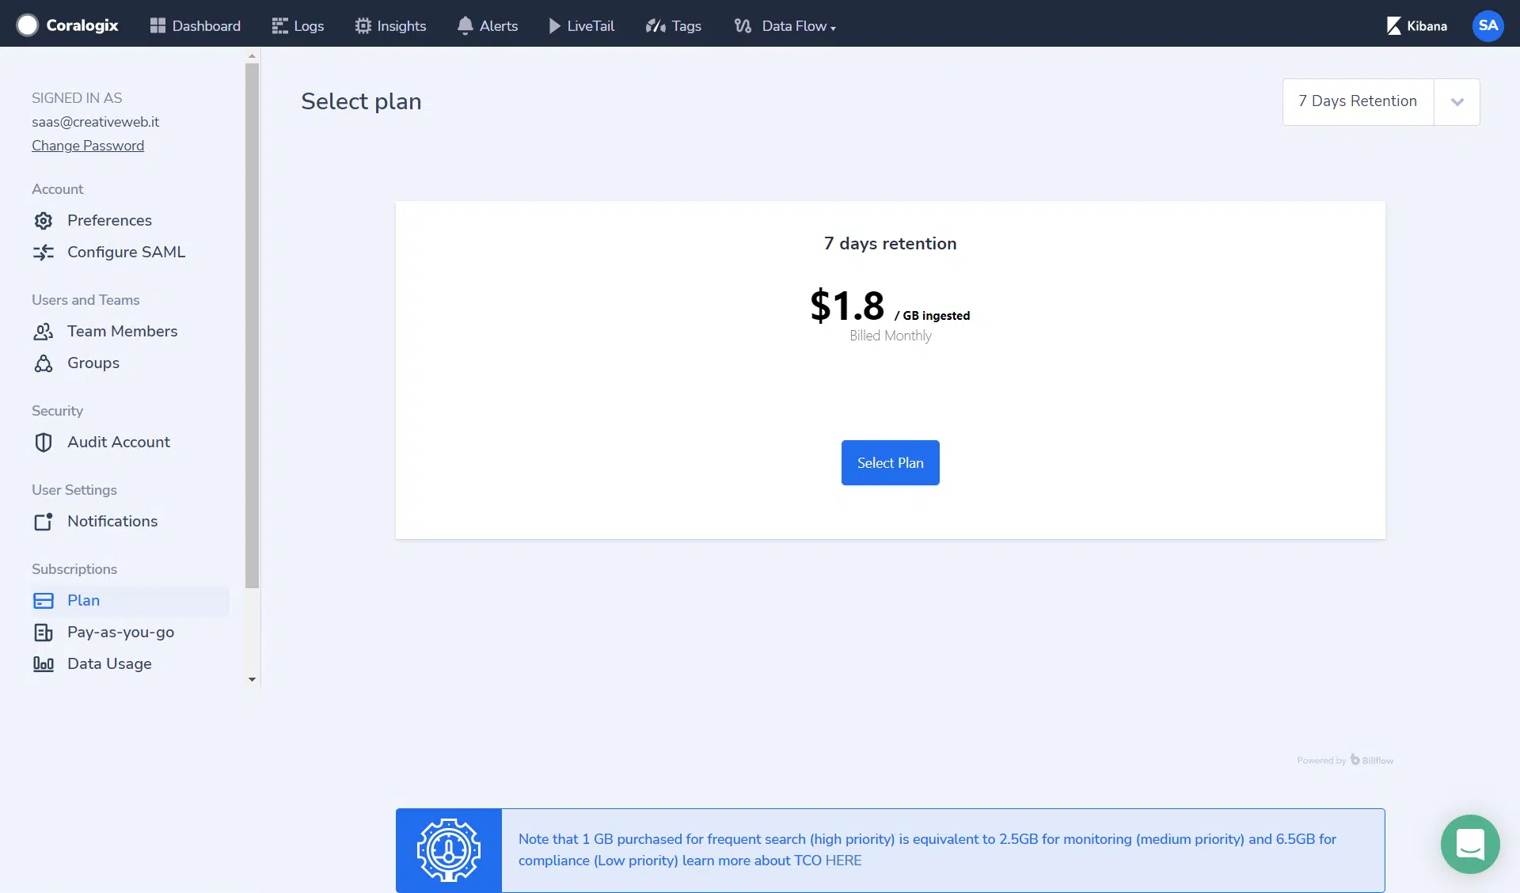Open the LiveTail menu item
Screen dimensions: 1520x893
[582, 26]
